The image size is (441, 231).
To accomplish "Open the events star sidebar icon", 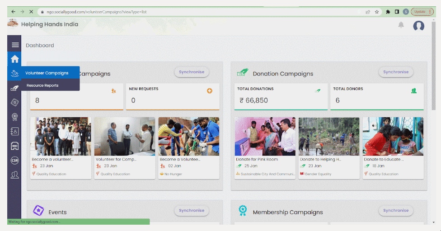I will tap(14, 102).
